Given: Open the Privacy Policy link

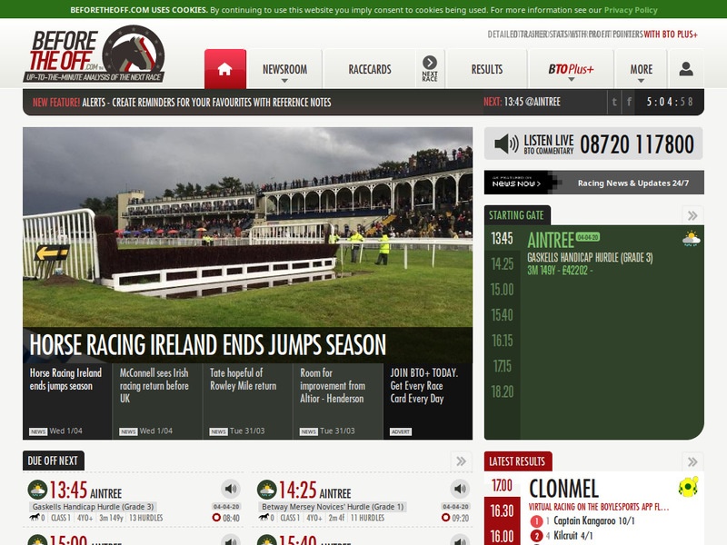Looking at the screenshot, I should pos(631,10).
